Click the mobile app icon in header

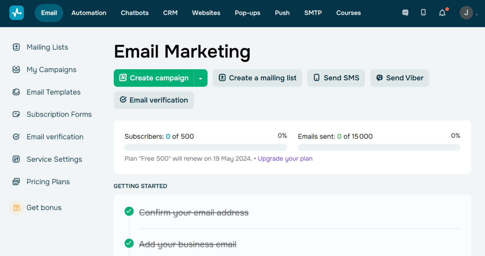(423, 13)
